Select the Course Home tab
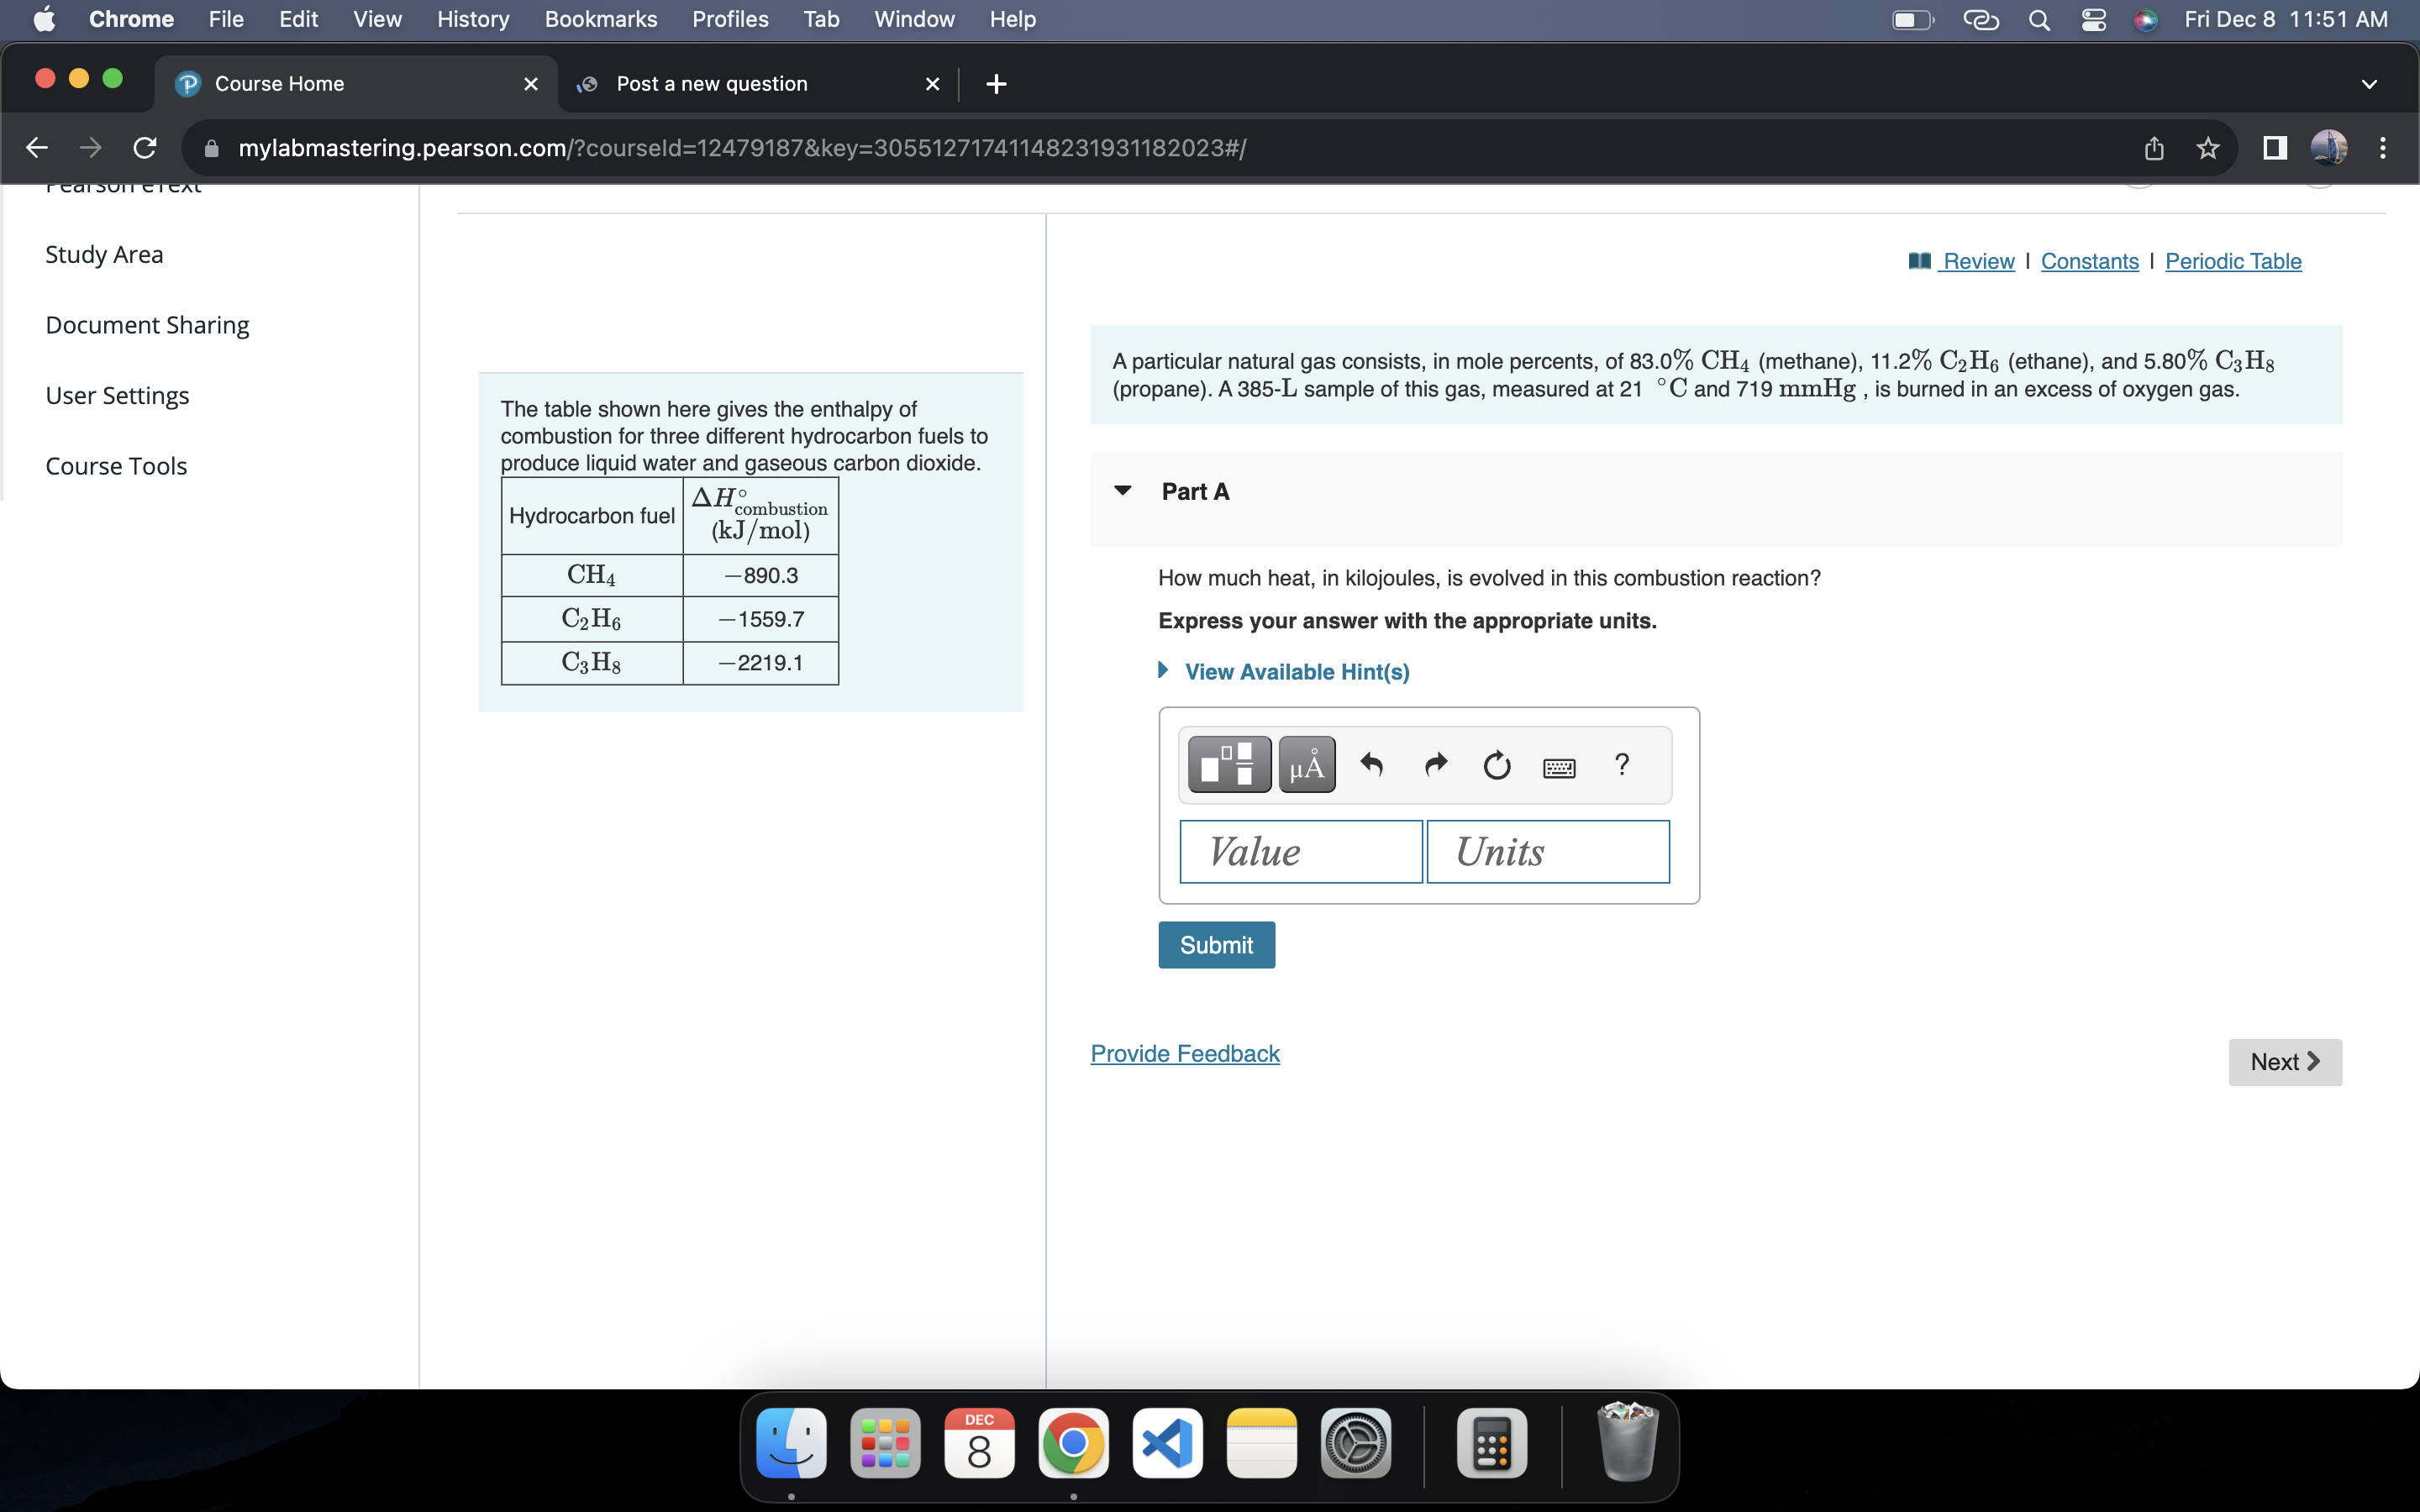Screen dimensions: 2420x1512 coord(356,84)
